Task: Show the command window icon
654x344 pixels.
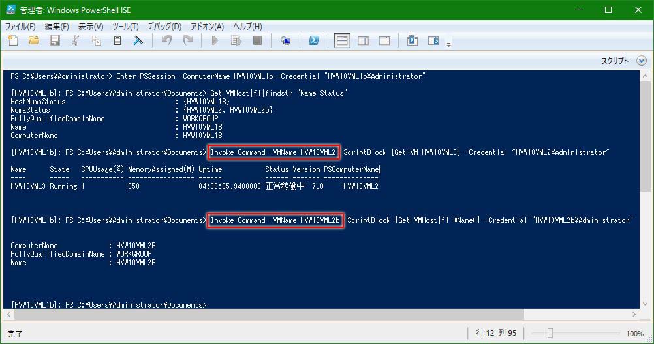Action: coord(413,41)
